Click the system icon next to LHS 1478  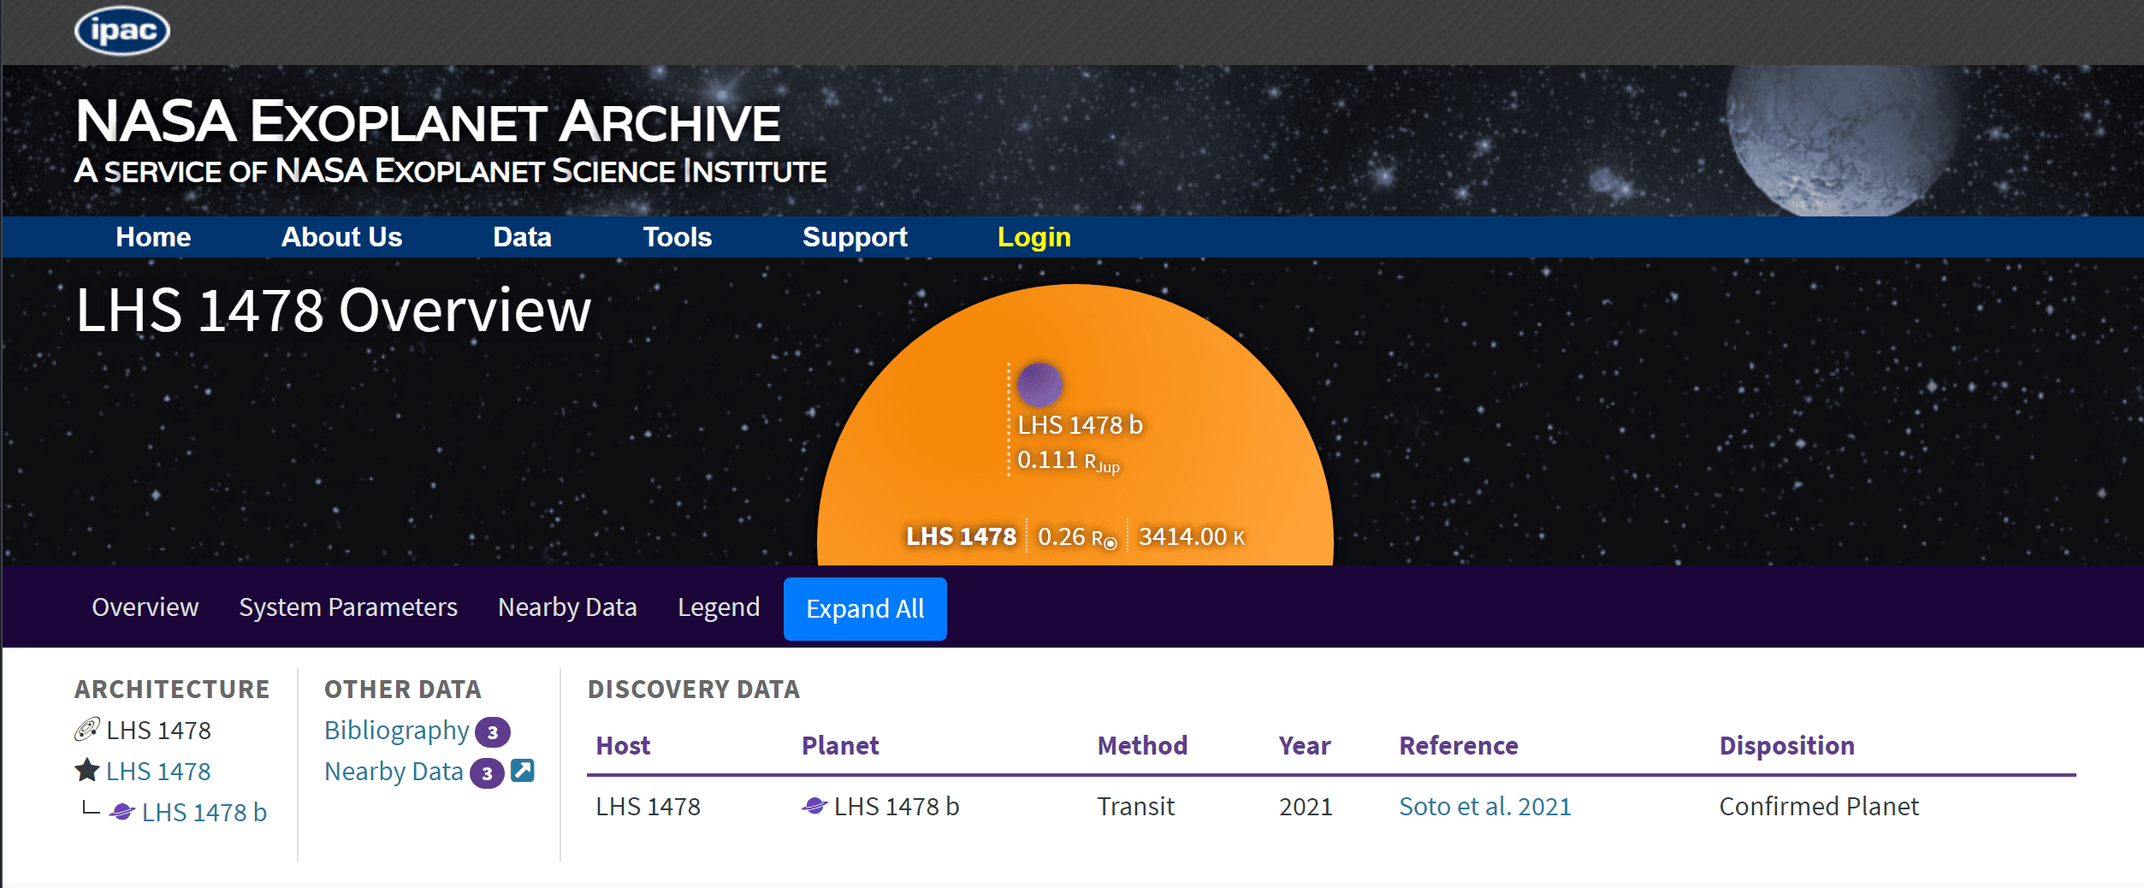click(x=86, y=730)
